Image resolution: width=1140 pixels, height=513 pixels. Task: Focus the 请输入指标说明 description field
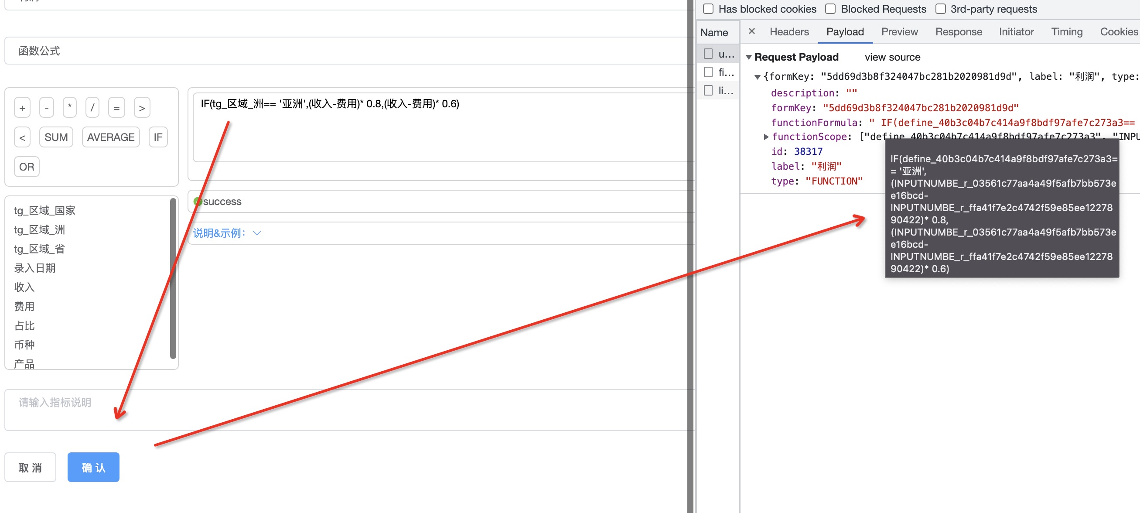click(350, 410)
